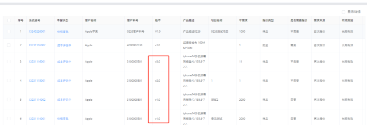The height and width of the screenshot is (125, 367).
Task: Check the row 1 checkbox
Action: point(9,32)
